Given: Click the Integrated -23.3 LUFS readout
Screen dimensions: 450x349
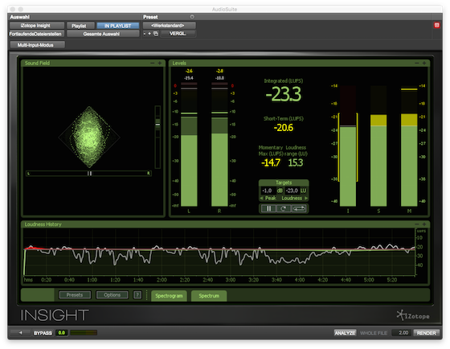Looking at the screenshot, I should tap(283, 93).
